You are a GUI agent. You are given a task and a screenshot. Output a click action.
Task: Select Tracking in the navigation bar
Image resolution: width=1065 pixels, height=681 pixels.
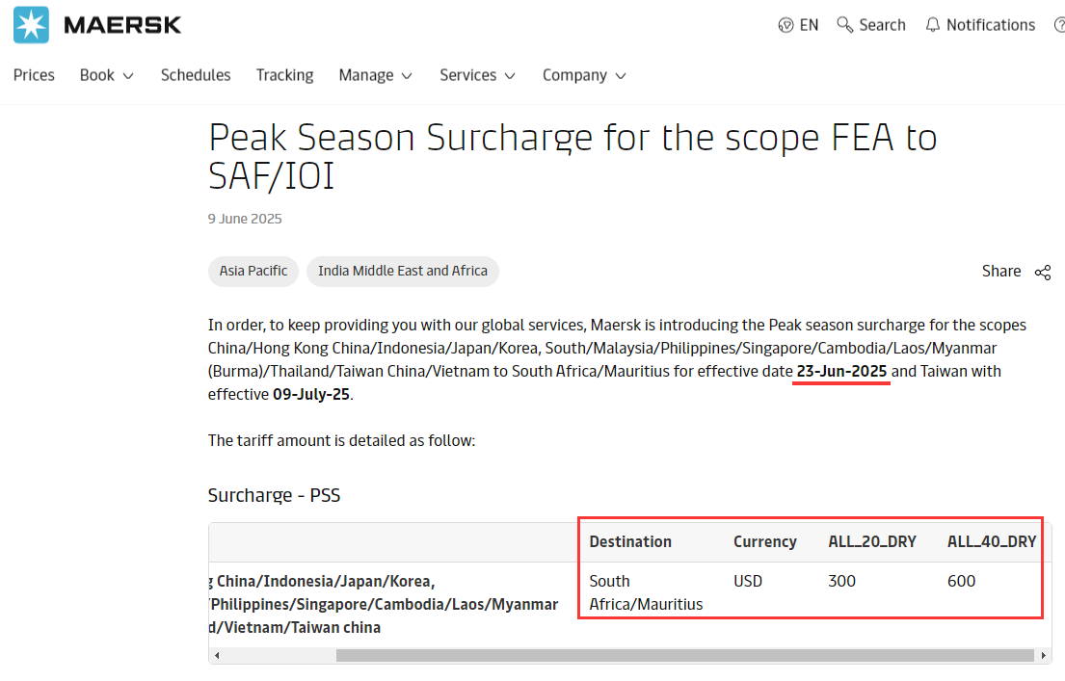tap(284, 75)
